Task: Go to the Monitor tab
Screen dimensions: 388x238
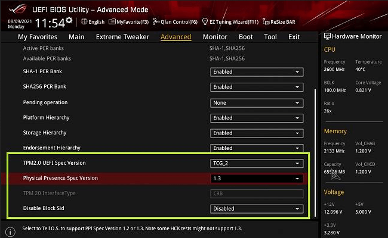Action: click(x=215, y=37)
